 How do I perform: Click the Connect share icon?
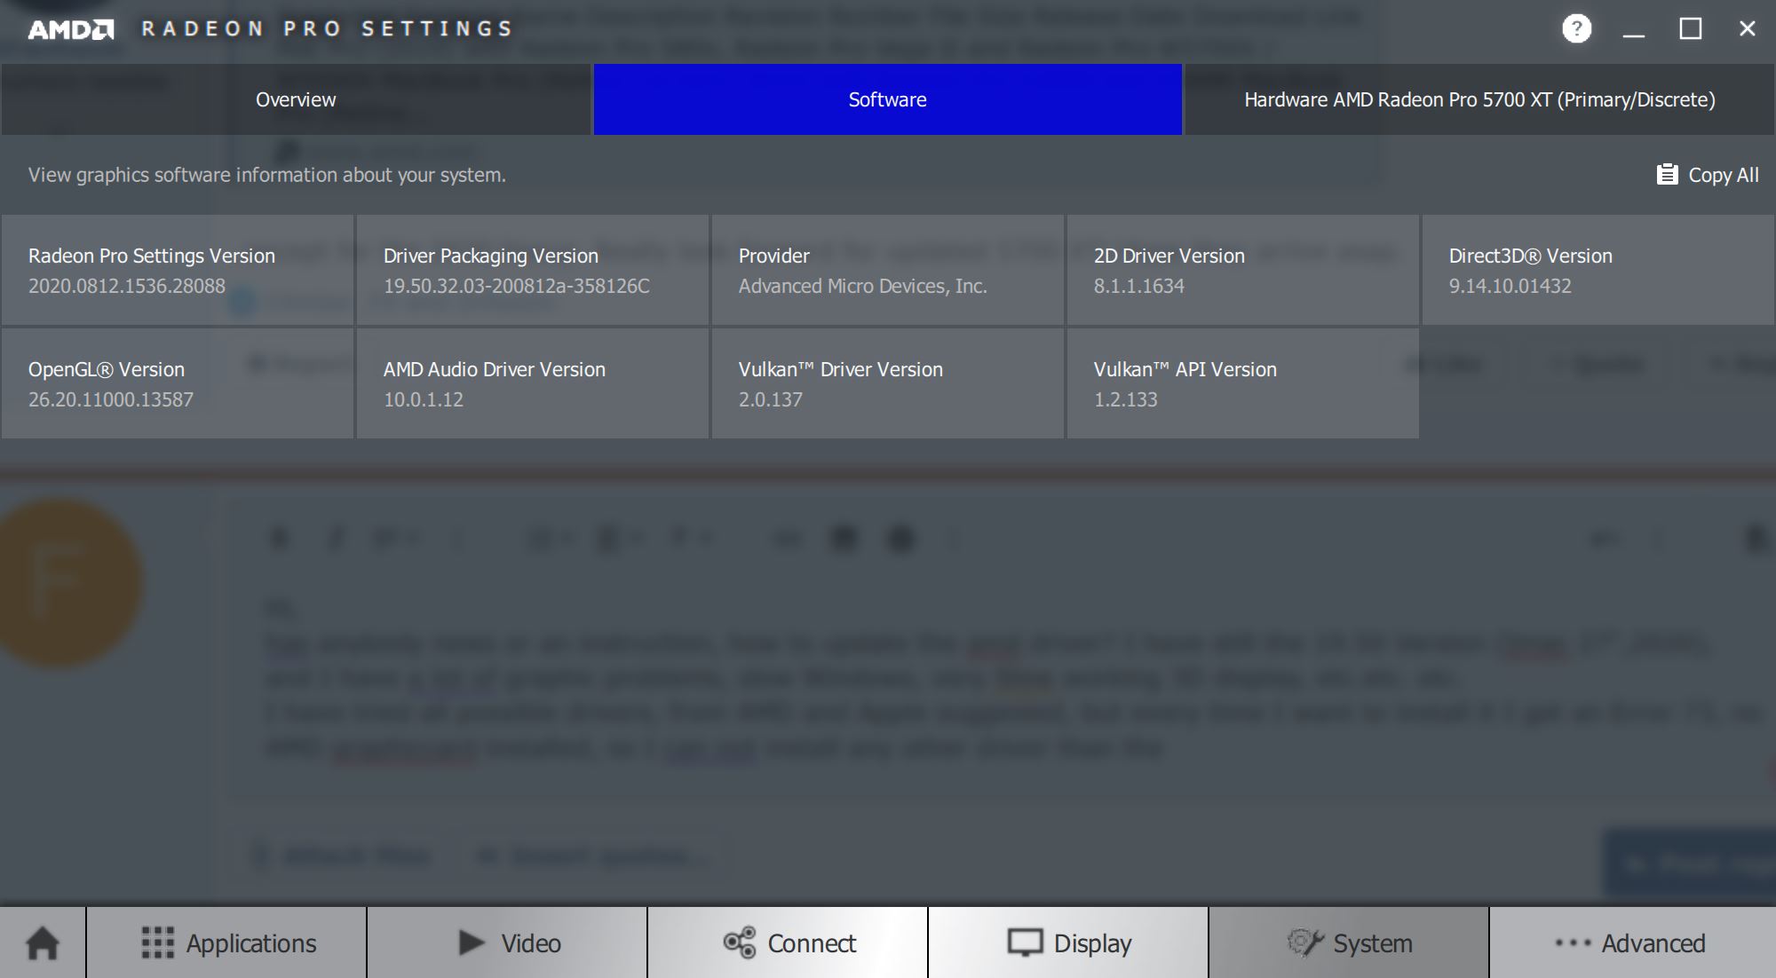click(740, 943)
